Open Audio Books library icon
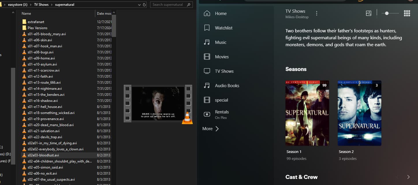 pos(207,86)
